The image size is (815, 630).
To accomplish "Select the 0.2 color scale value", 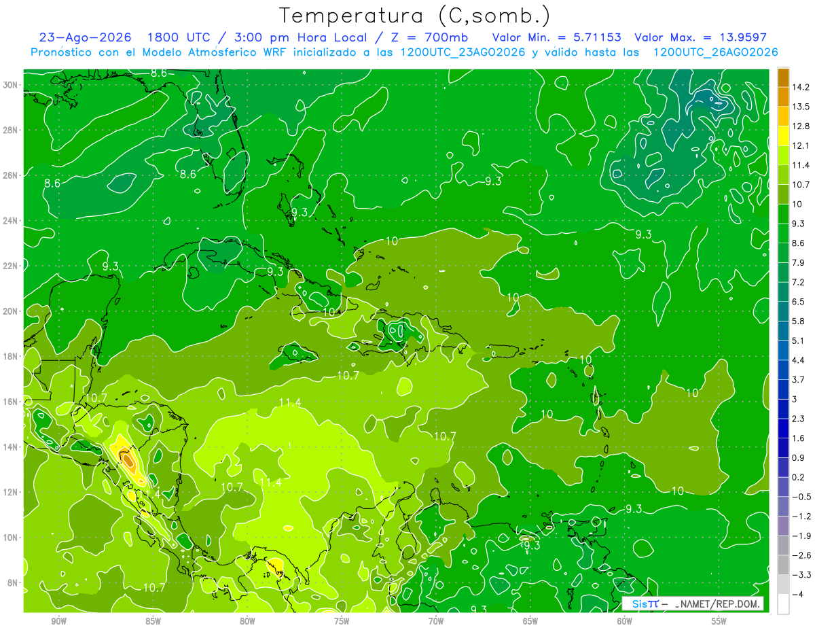I will [x=799, y=477].
